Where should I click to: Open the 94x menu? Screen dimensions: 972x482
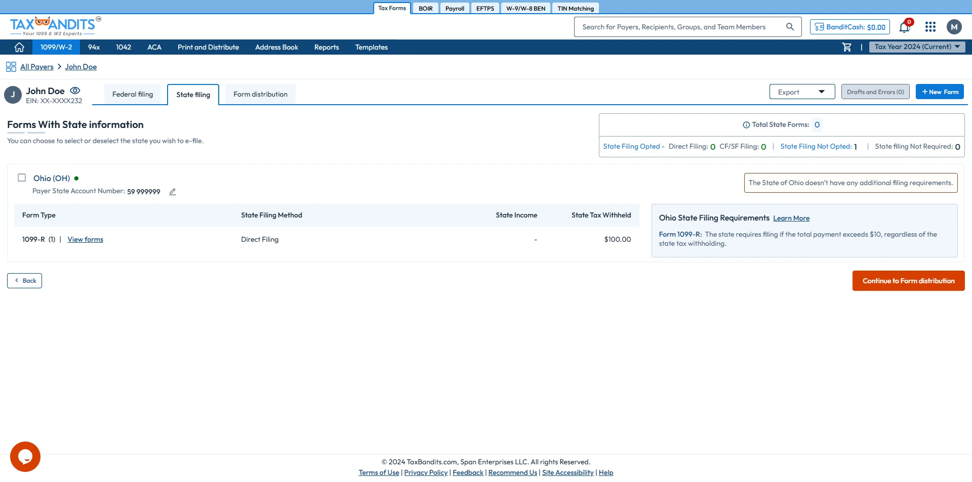pos(94,47)
